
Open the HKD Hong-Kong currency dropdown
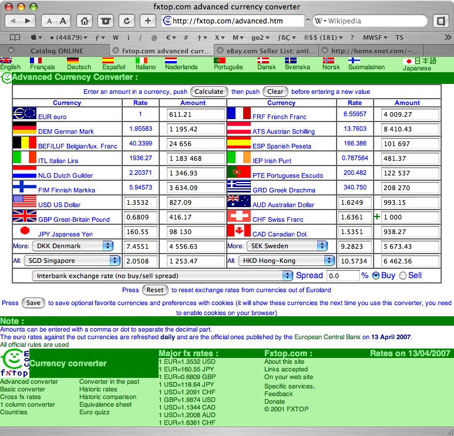[x=287, y=261]
